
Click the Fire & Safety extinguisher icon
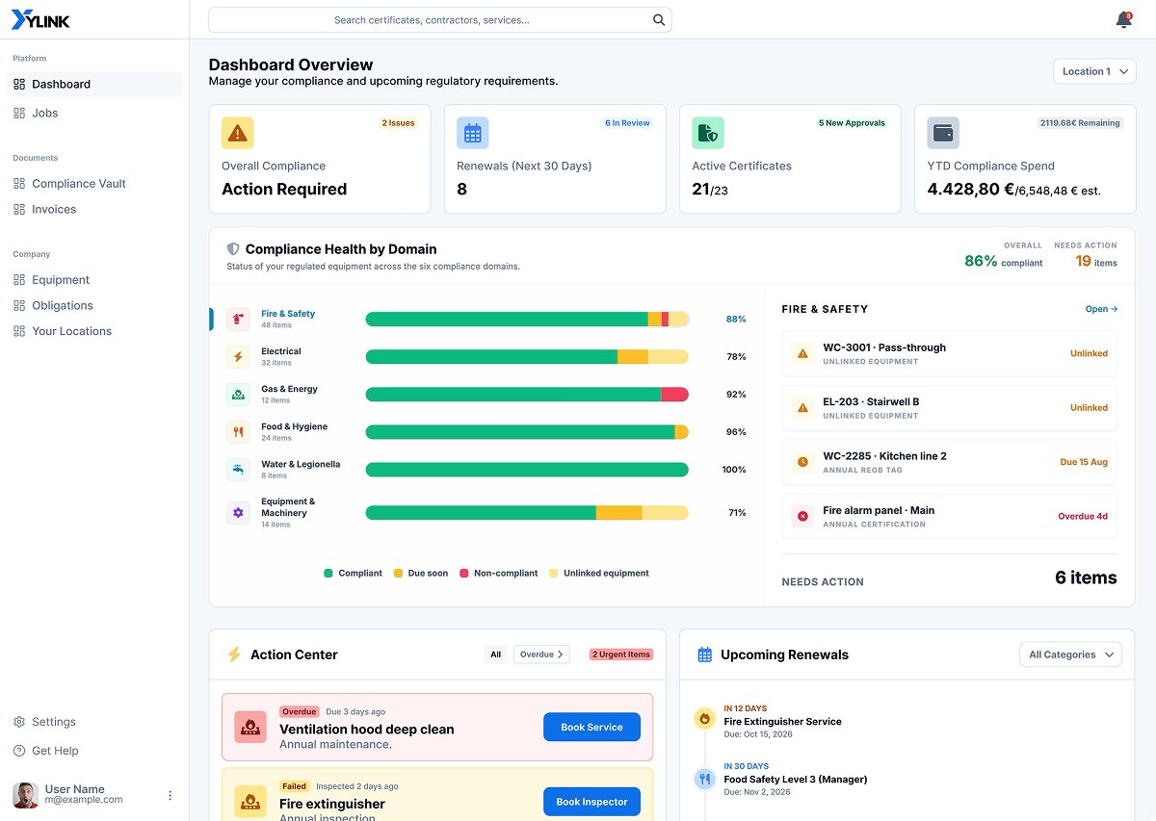(238, 320)
